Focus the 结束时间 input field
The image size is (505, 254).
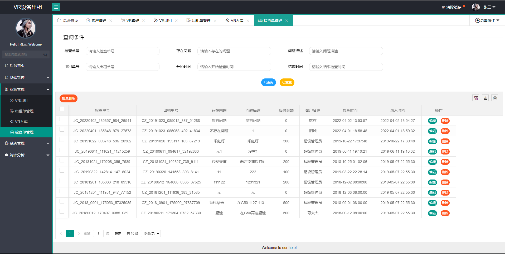(x=346, y=67)
